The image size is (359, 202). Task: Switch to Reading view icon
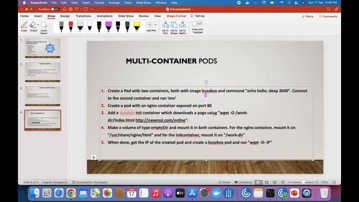tap(274, 182)
